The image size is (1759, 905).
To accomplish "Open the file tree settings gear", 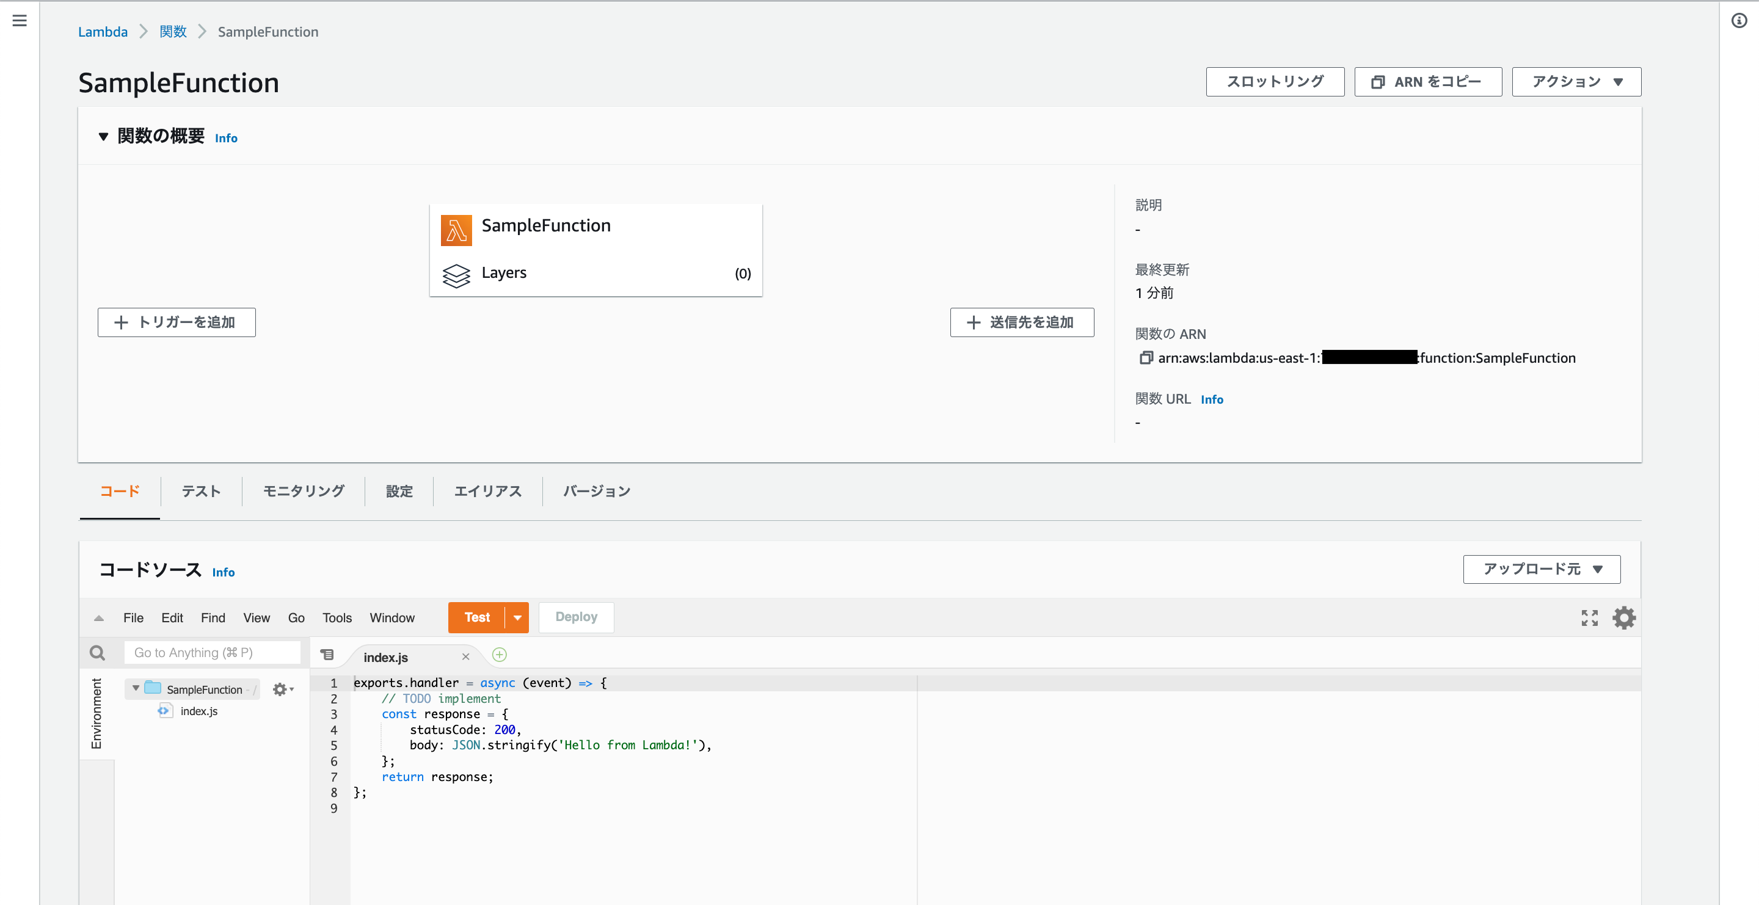I will click(283, 689).
